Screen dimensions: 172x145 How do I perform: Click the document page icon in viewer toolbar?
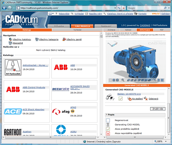click(159, 80)
